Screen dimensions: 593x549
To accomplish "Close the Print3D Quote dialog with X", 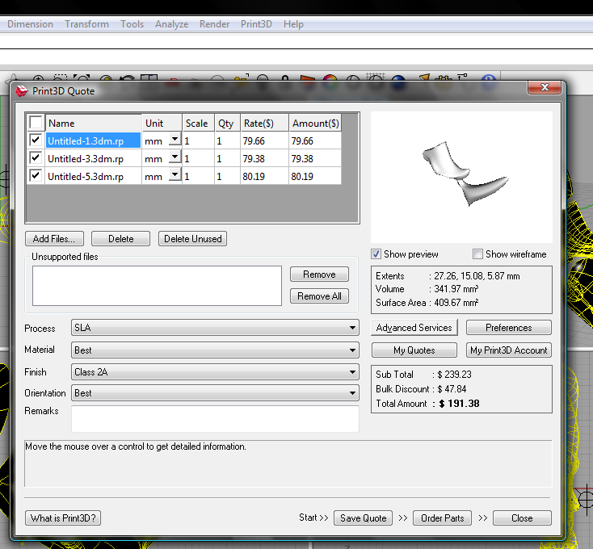I will point(545,87).
